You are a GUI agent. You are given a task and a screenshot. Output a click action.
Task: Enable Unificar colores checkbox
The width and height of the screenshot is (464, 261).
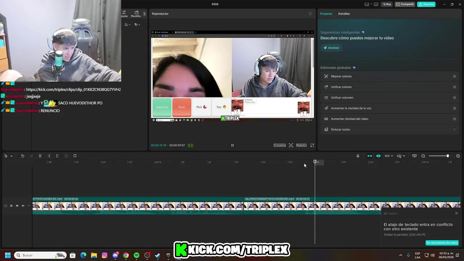coord(455,87)
